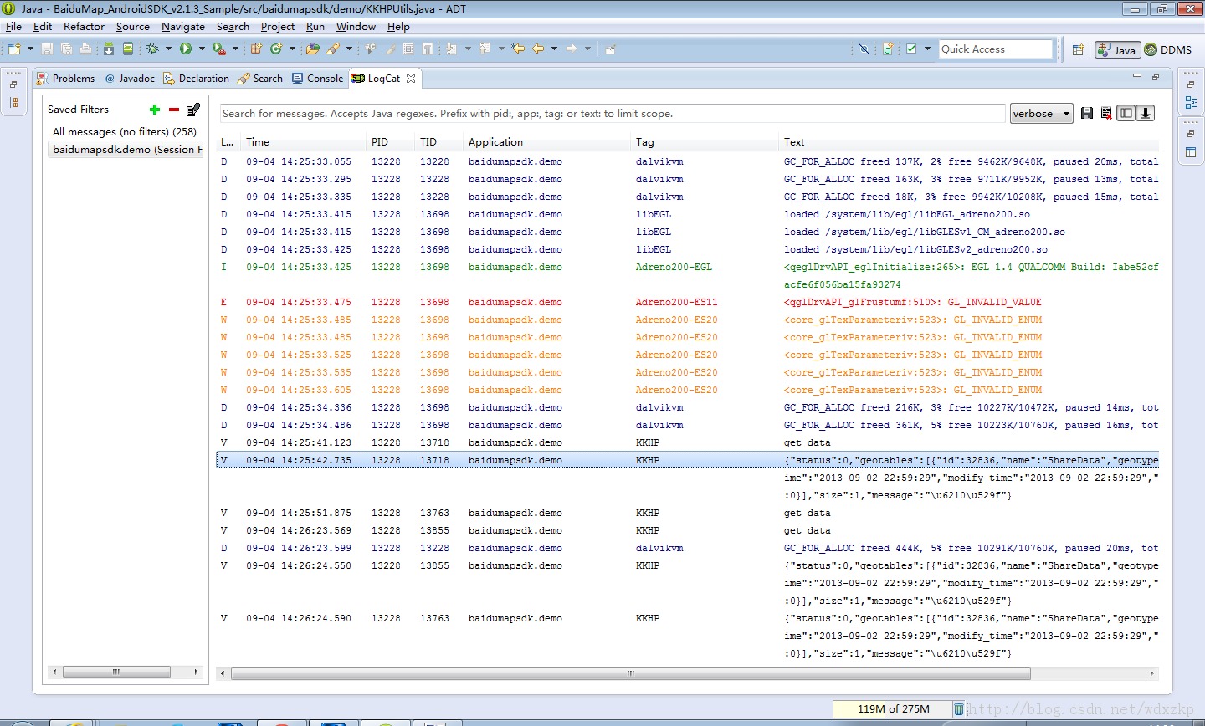The image size is (1205, 726).
Task: Open the Window menu
Action: (356, 27)
